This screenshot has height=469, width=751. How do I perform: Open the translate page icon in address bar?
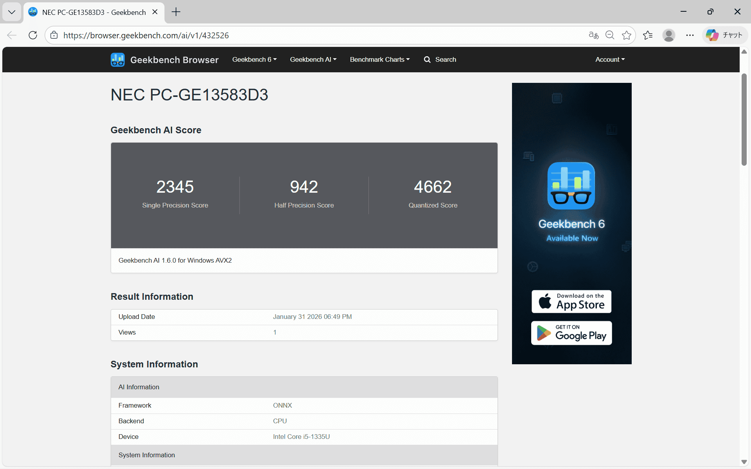593,35
